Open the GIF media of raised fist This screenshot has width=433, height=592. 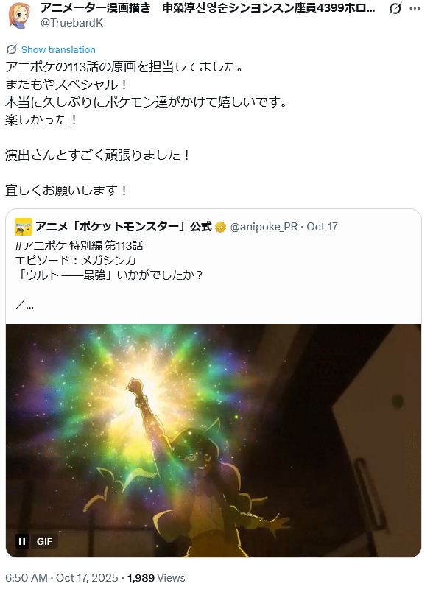[x=214, y=440]
